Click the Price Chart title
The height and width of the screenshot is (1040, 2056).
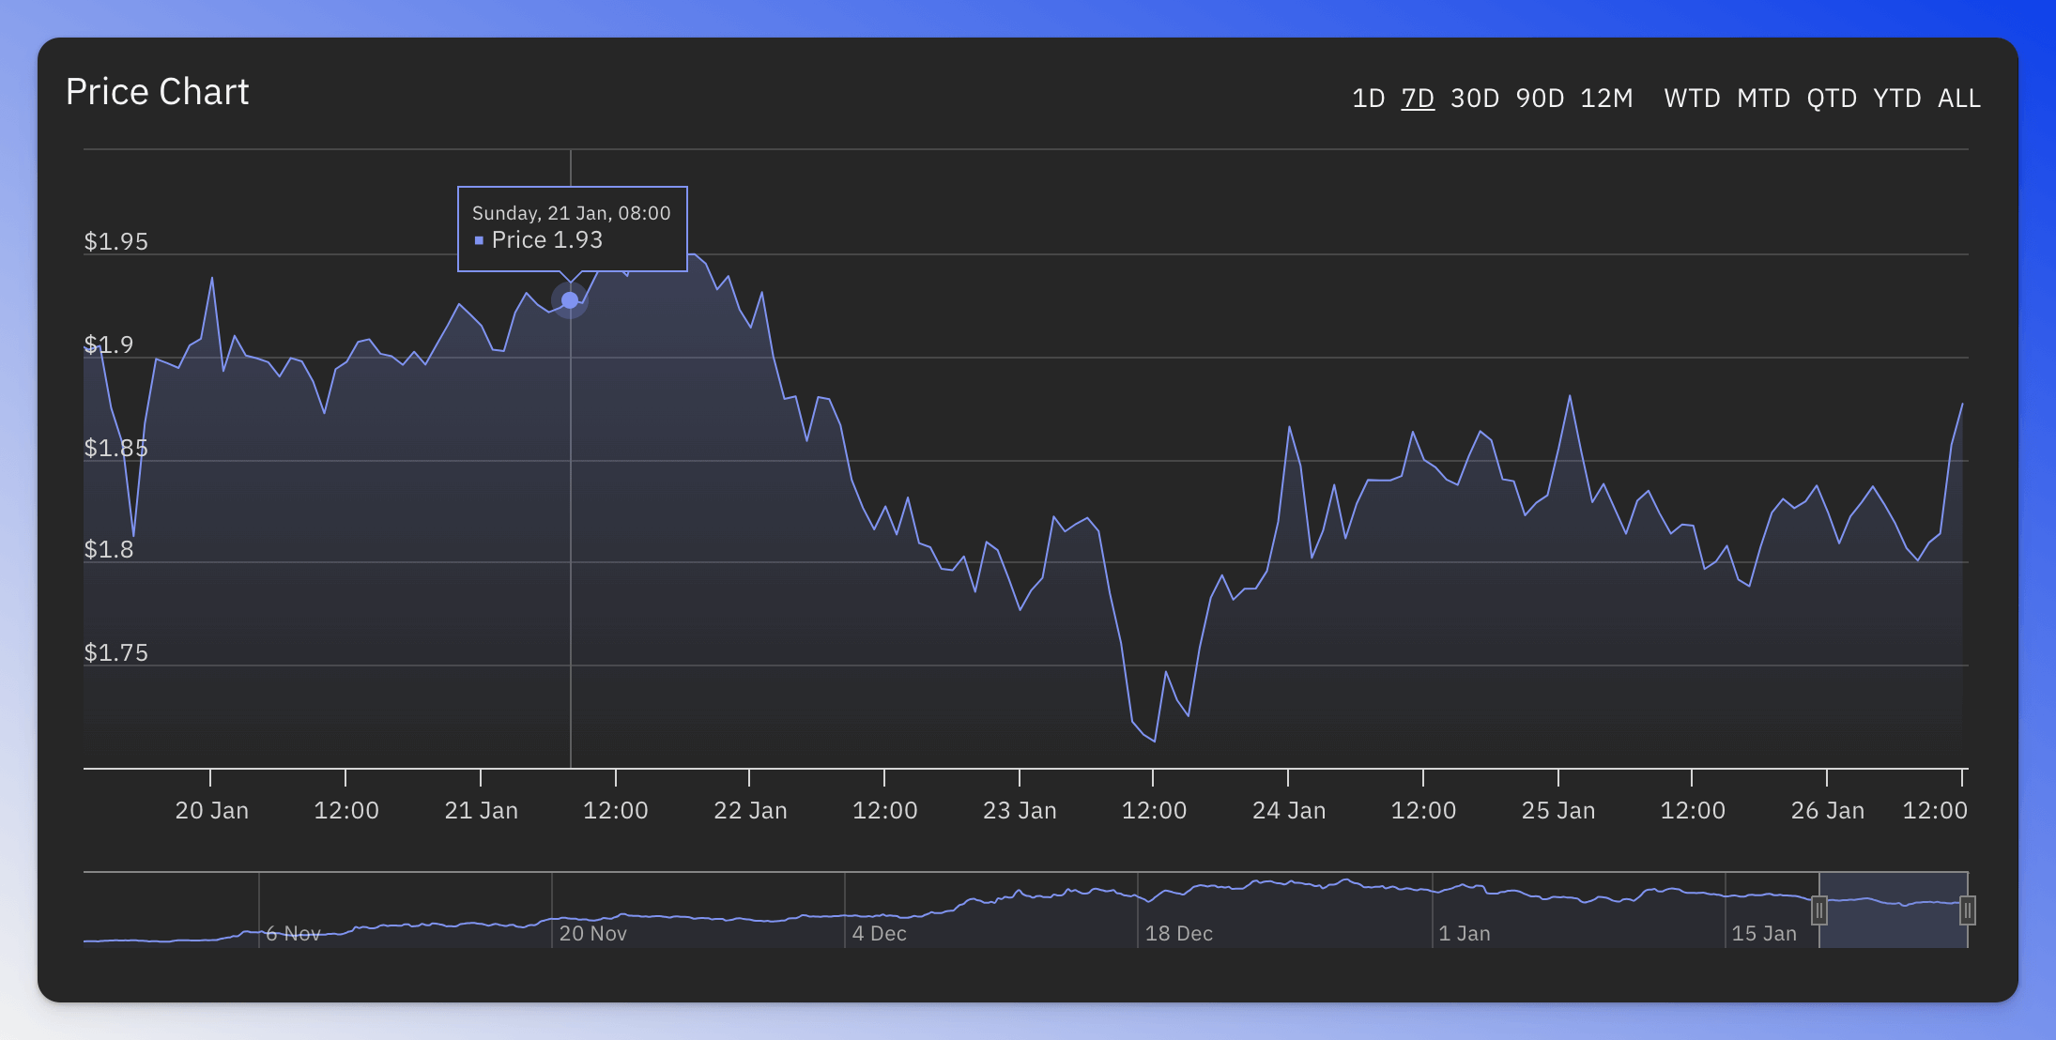tap(158, 92)
